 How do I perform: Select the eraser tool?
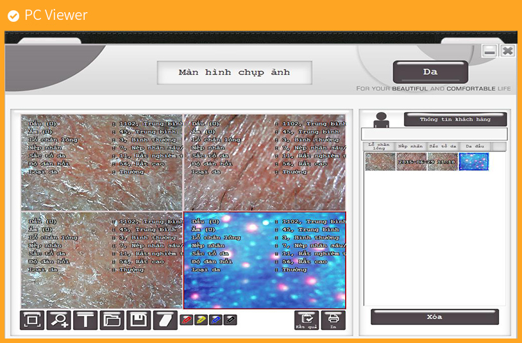(x=165, y=320)
